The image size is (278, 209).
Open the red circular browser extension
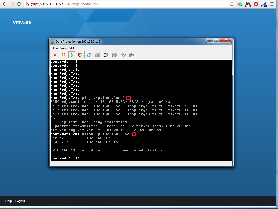(256, 4)
